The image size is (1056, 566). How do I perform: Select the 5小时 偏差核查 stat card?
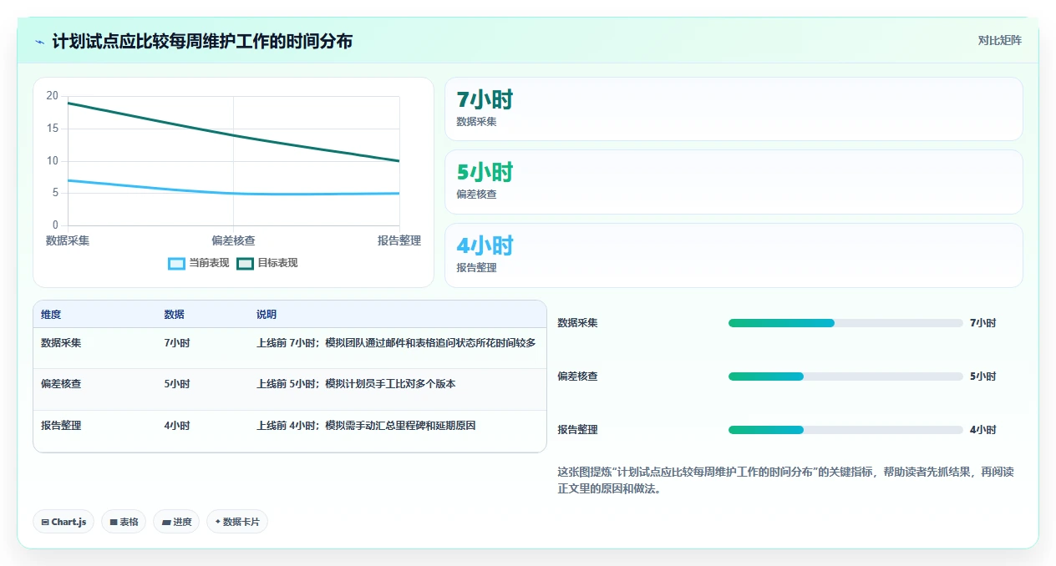click(x=734, y=182)
